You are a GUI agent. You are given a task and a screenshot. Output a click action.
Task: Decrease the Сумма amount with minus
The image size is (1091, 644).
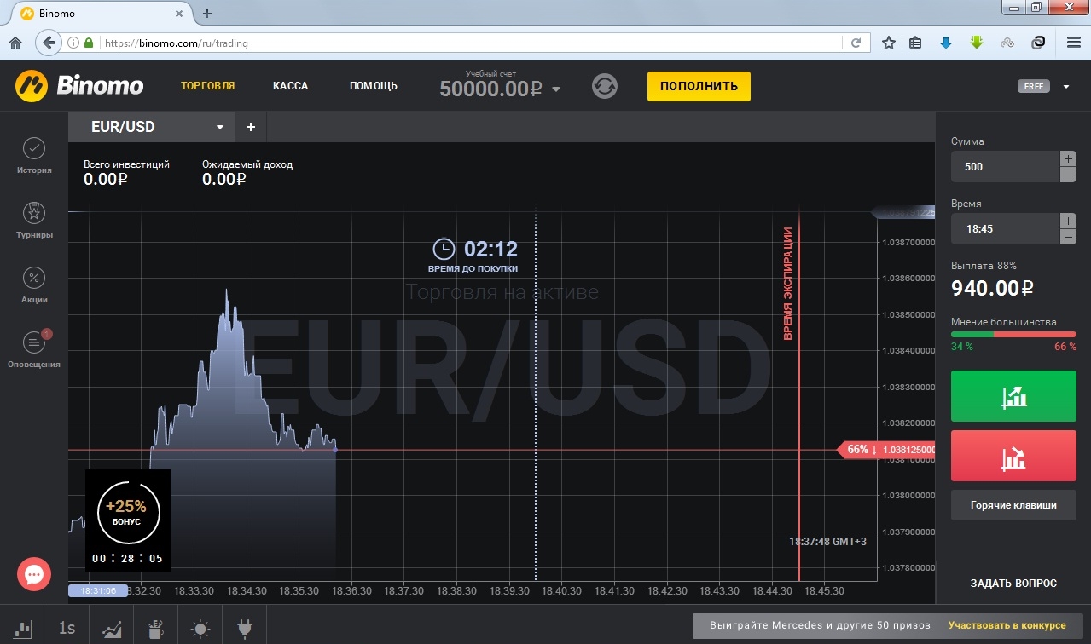point(1068,175)
